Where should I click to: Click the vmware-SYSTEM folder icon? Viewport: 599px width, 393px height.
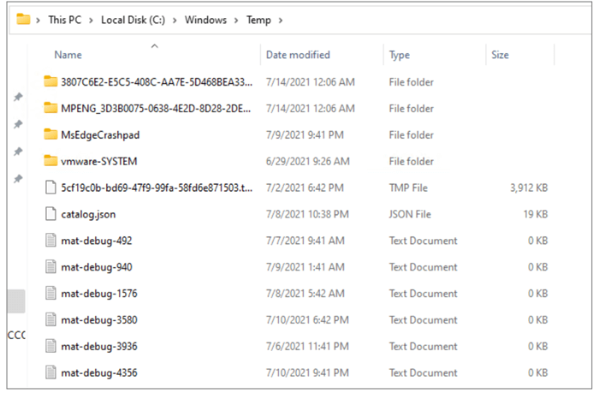[50, 161]
